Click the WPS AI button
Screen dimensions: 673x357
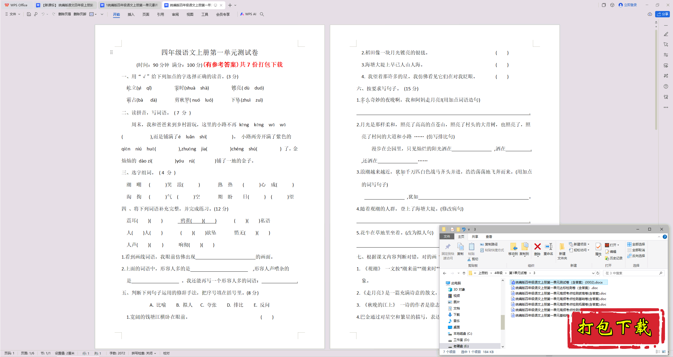pyautogui.click(x=248, y=14)
